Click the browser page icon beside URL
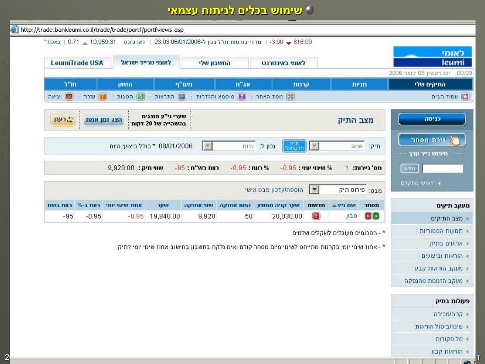Viewport: 485px width, 364px height. 15,30
